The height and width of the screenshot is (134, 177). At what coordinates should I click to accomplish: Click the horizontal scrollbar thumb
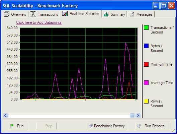(132, 116)
